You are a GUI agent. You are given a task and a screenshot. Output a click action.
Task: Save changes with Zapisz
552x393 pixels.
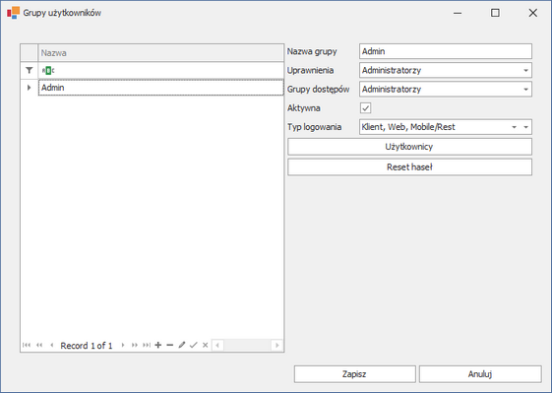pos(354,374)
